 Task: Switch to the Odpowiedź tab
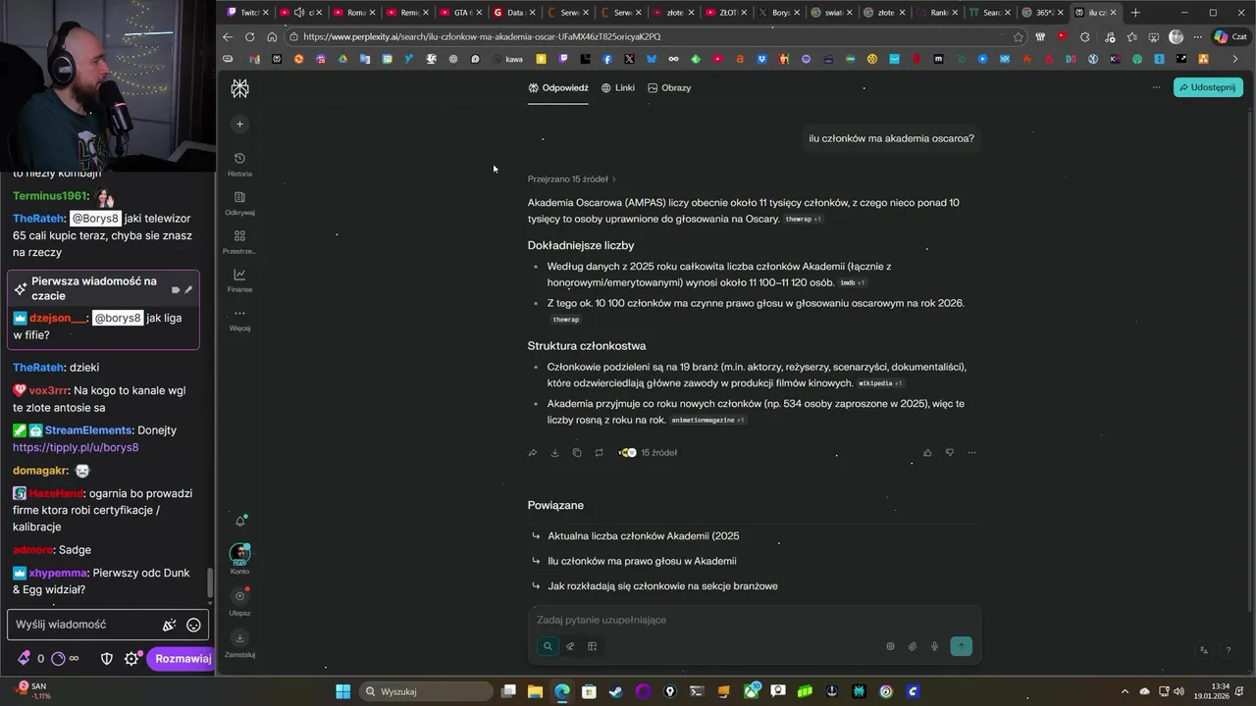558,87
